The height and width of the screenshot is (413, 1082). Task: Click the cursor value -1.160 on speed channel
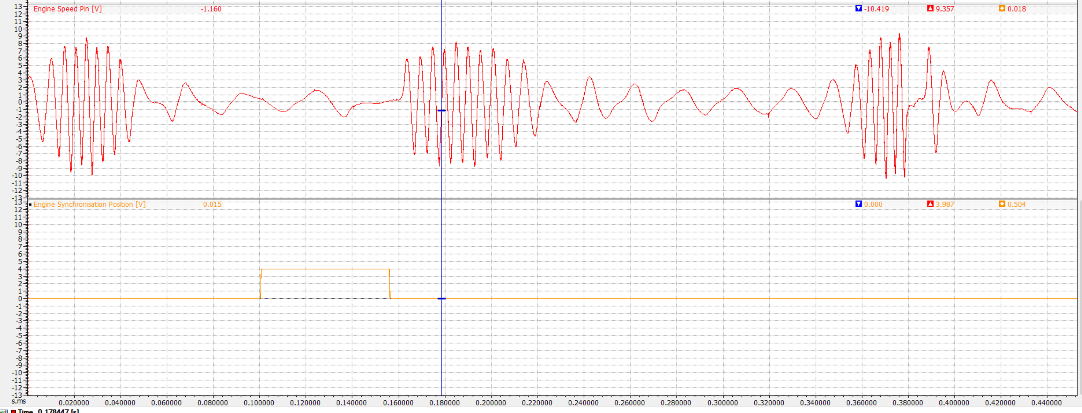click(x=211, y=9)
